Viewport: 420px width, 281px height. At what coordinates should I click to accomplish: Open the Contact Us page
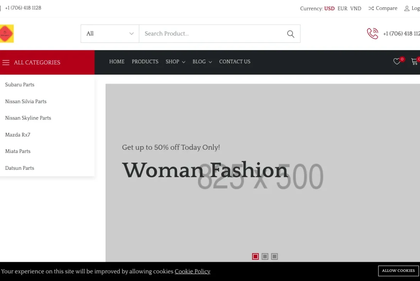(x=234, y=62)
